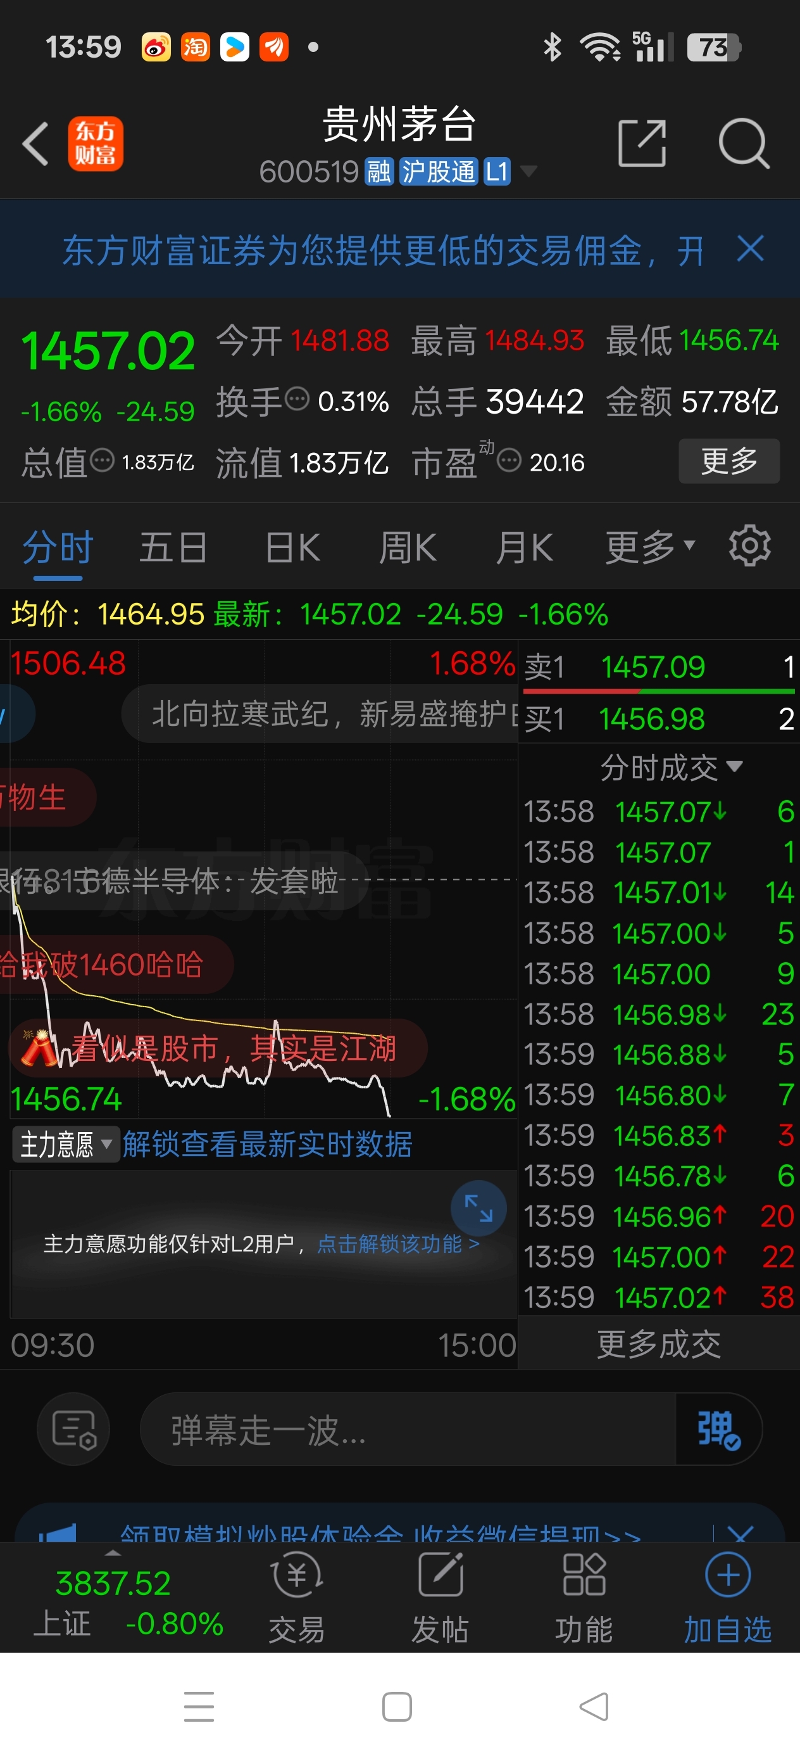Open the 功能 functions icon

click(584, 1599)
